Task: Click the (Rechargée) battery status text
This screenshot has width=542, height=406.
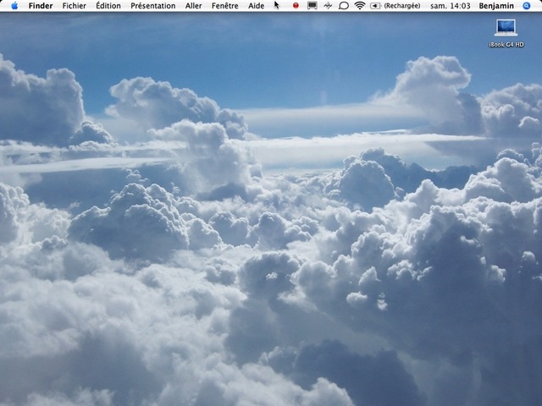Action: pos(402,6)
